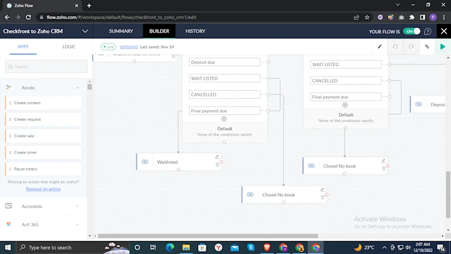Click the Act! 365 app logo icon

coord(9,224)
